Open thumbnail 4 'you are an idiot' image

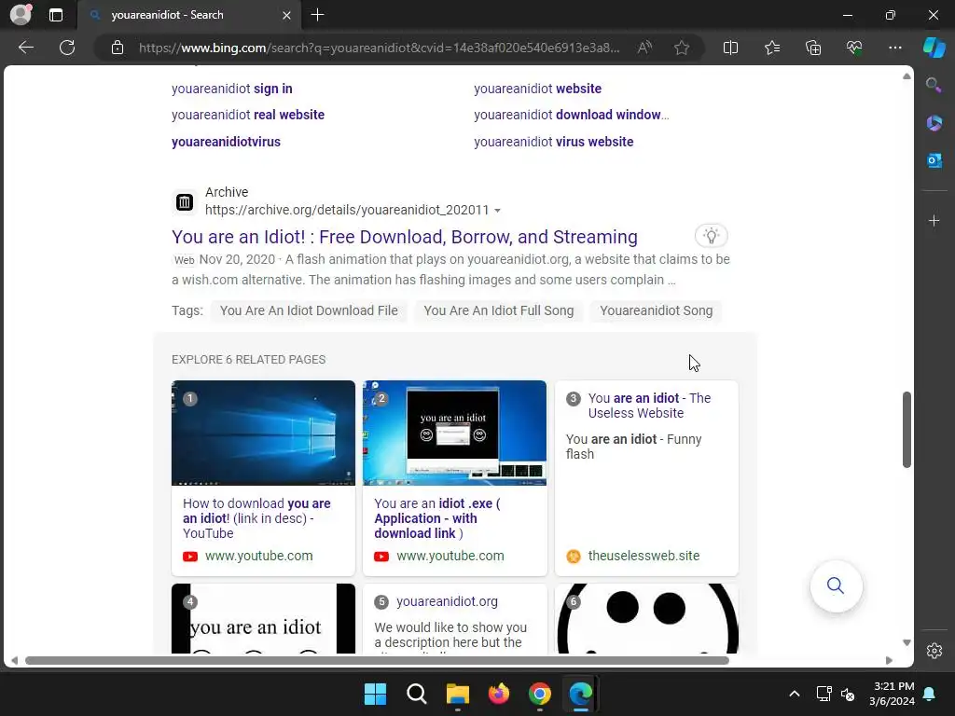point(263,619)
